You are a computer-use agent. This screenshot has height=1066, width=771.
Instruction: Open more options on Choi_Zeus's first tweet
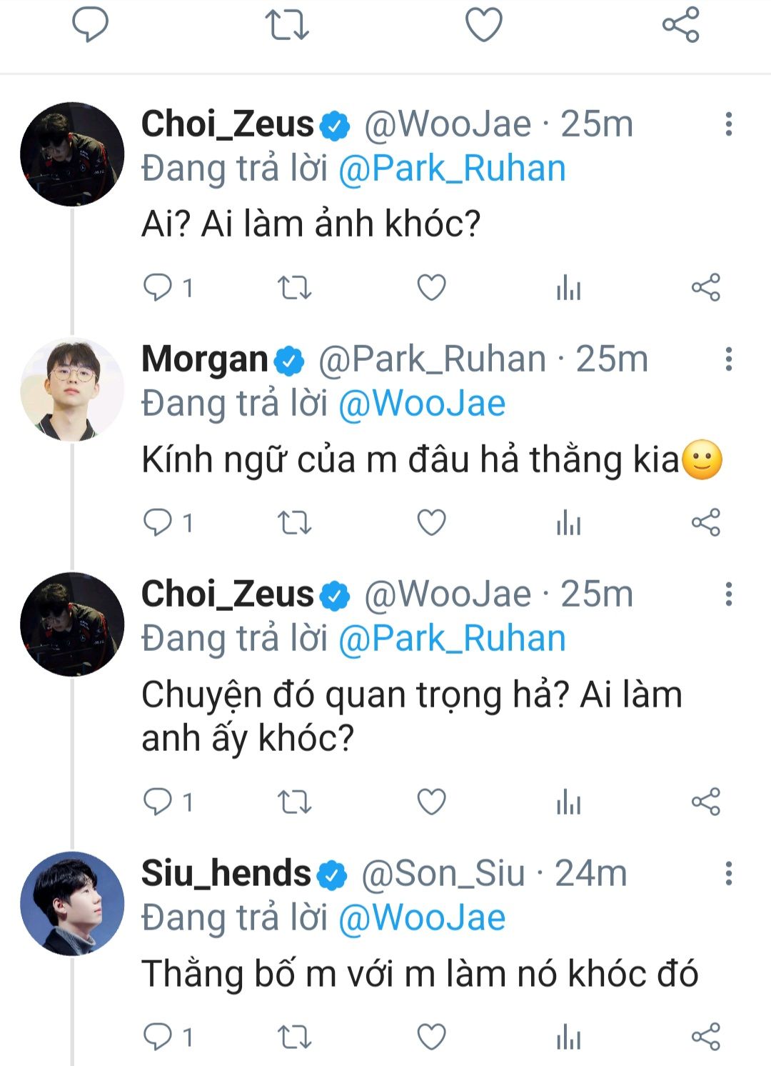tap(728, 124)
